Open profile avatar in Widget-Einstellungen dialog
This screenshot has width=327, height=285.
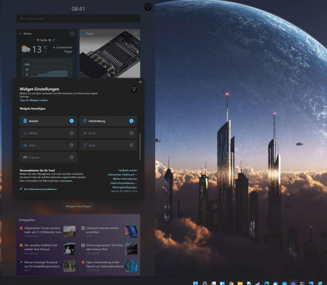click(134, 89)
